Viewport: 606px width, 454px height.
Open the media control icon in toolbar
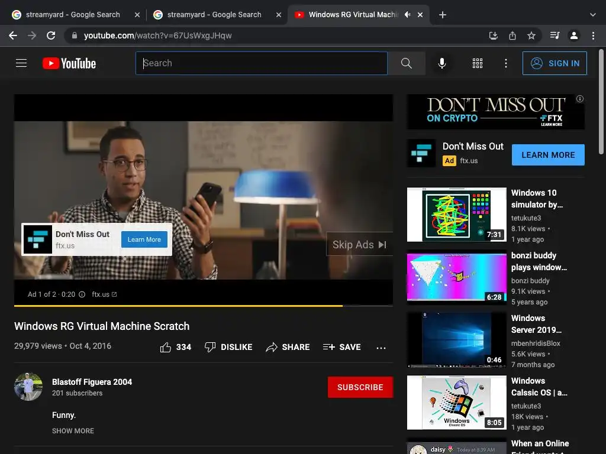(x=555, y=35)
